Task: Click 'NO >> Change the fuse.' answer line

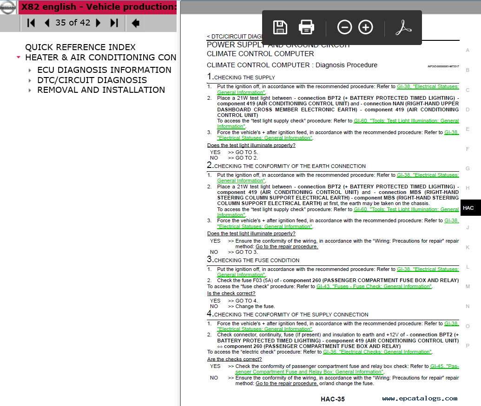Action: (x=242, y=306)
